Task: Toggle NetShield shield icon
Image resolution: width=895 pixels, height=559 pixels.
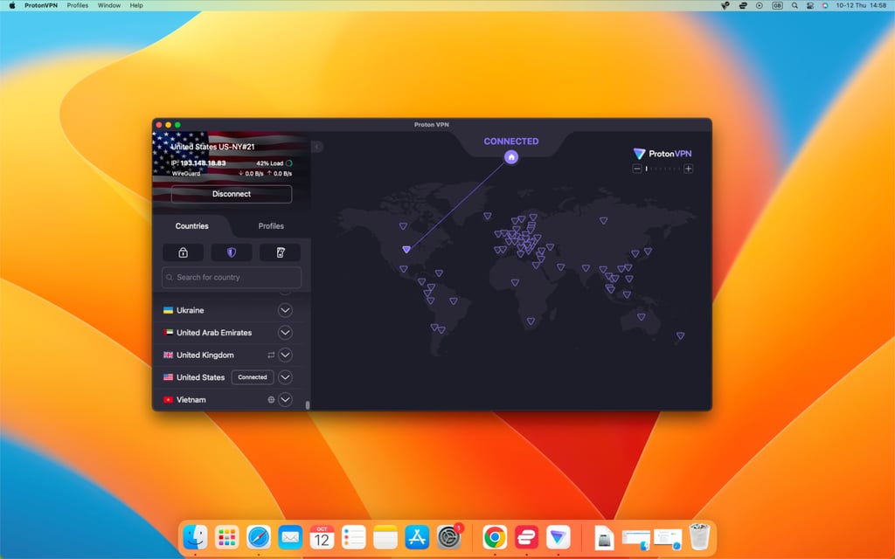Action: point(231,252)
